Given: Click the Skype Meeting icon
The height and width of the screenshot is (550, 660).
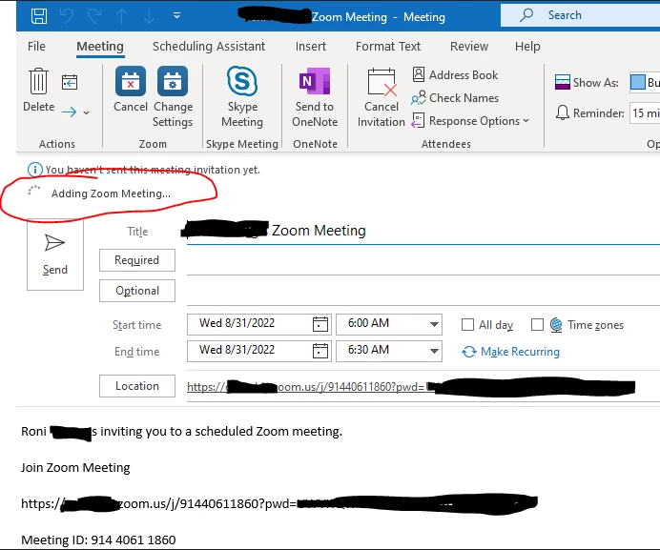Looking at the screenshot, I should 242,81.
